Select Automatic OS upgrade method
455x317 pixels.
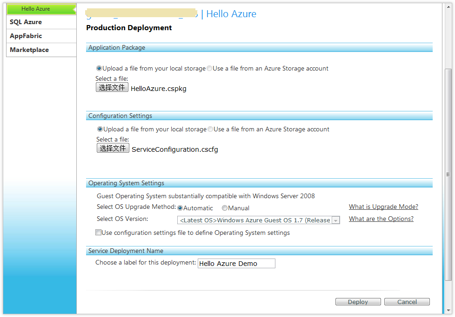pos(180,208)
